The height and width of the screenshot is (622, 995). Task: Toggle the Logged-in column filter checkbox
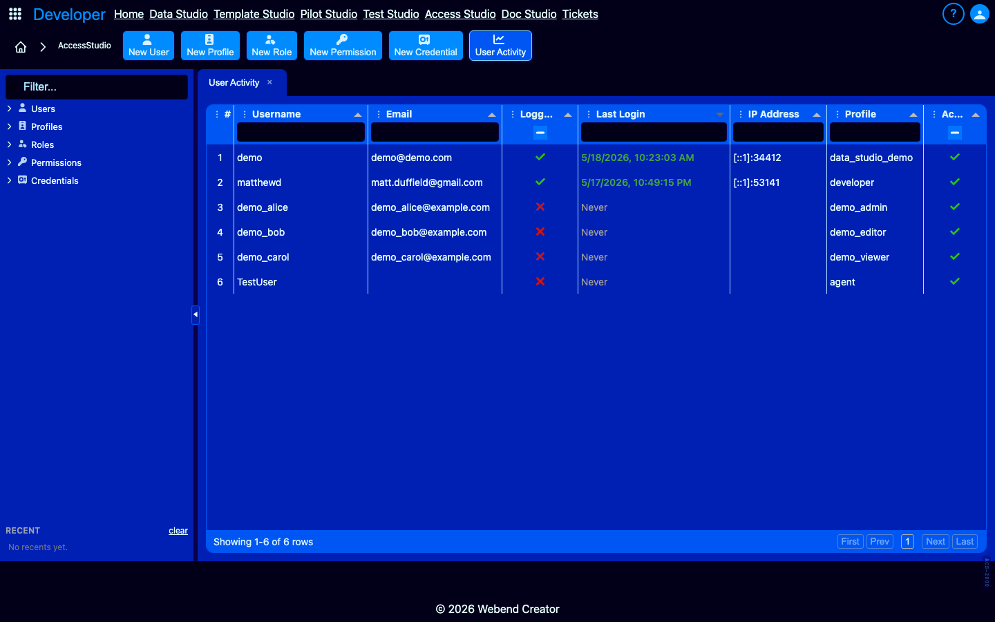coord(540,133)
